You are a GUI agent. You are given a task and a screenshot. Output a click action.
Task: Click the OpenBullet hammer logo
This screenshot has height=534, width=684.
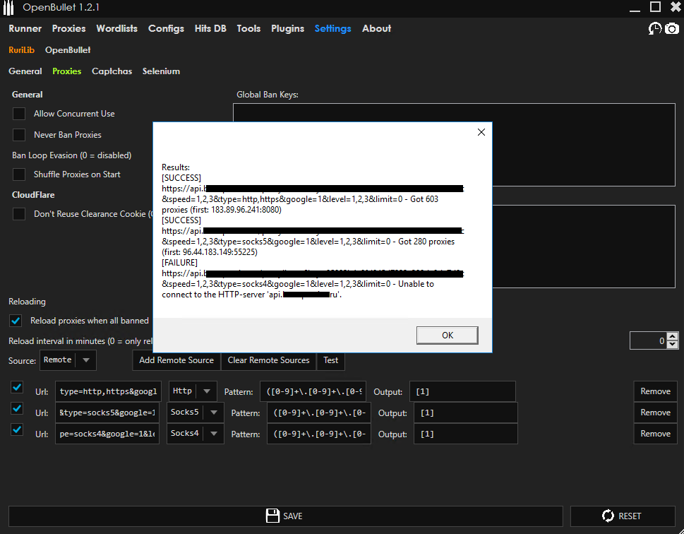pos(9,8)
